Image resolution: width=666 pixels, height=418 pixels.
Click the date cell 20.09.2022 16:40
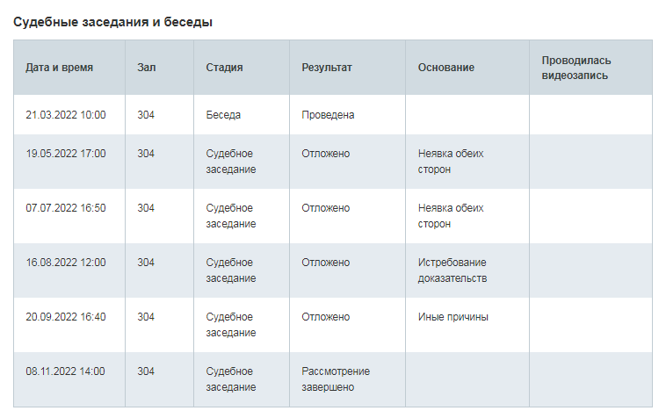coord(66,317)
